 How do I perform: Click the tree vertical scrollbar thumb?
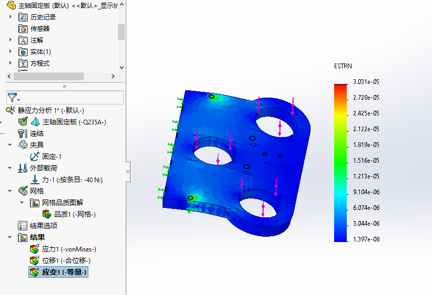tap(121, 32)
